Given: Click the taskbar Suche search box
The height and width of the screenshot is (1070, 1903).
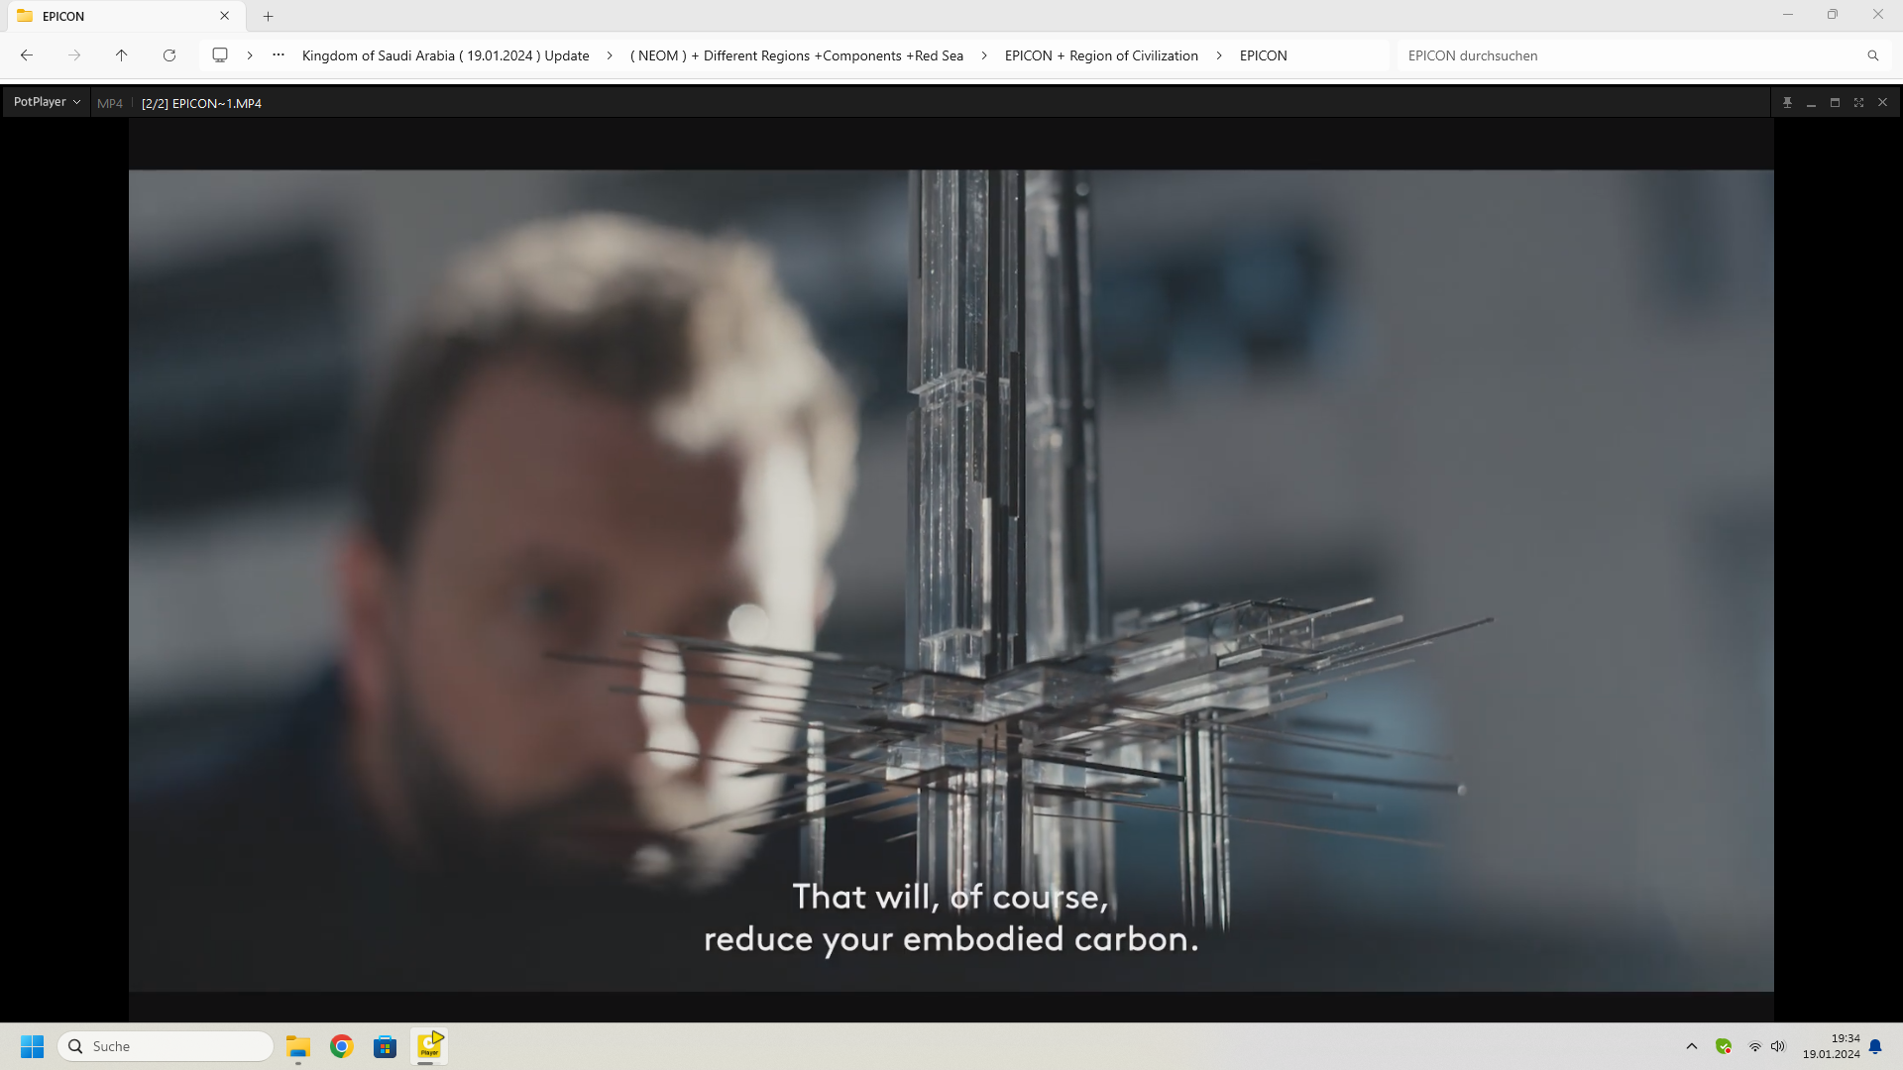Looking at the screenshot, I should [x=166, y=1046].
